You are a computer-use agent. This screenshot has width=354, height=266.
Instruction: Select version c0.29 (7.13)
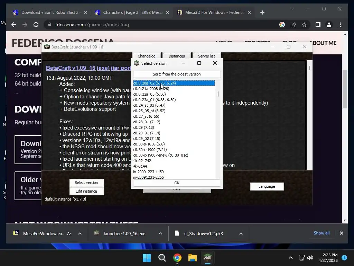click(174, 127)
